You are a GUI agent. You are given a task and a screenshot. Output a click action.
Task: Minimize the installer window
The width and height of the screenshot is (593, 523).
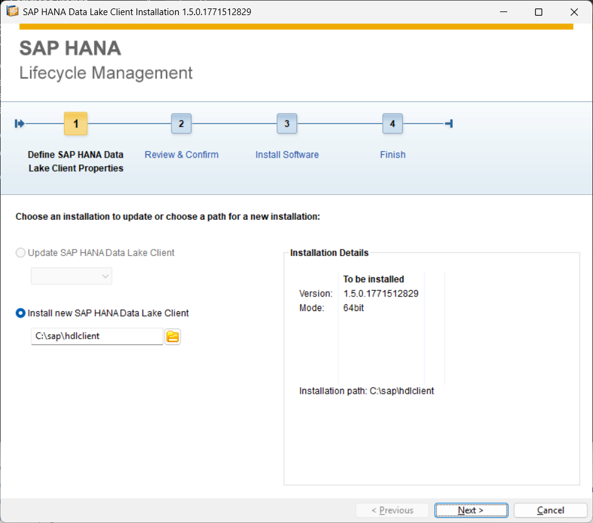[504, 11]
